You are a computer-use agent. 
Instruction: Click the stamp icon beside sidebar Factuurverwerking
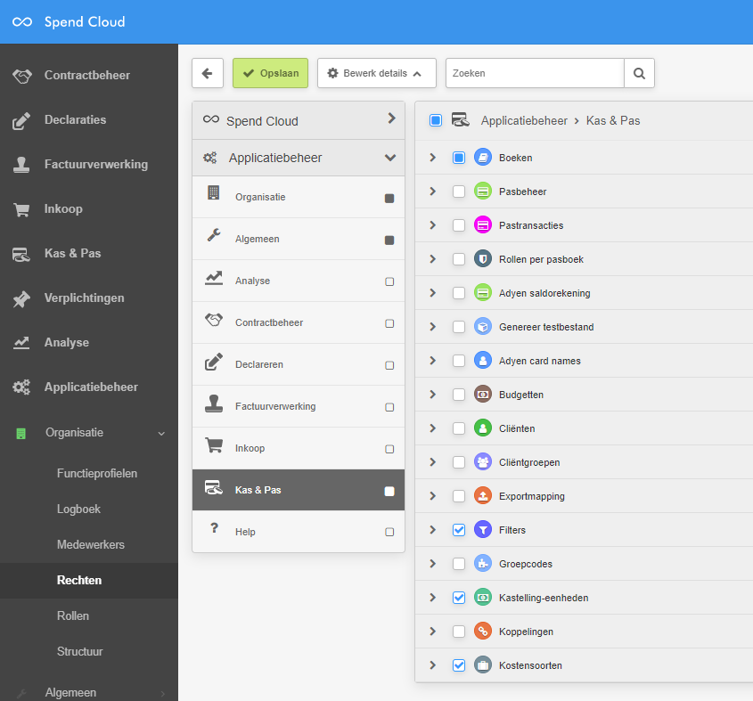pos(21,165)
